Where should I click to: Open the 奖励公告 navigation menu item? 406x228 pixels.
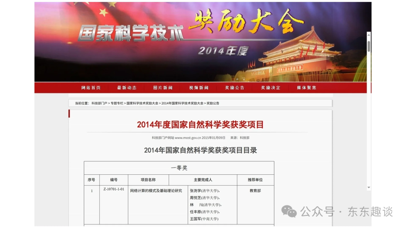235,88
